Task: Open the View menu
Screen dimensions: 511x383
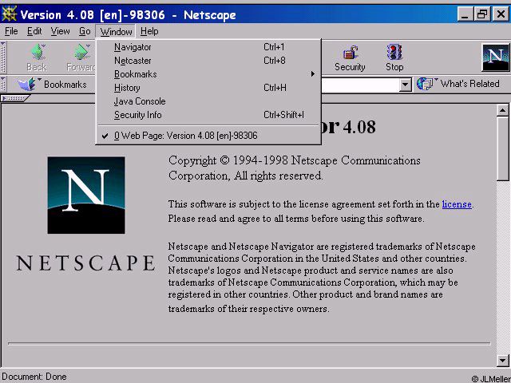Action: tap(60, 31)
